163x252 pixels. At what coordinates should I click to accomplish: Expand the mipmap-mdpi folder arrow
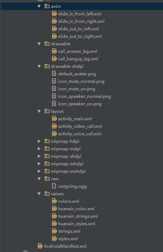39,149
